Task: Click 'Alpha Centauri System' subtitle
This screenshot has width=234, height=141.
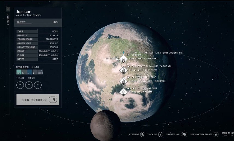Action: (28, 15)
